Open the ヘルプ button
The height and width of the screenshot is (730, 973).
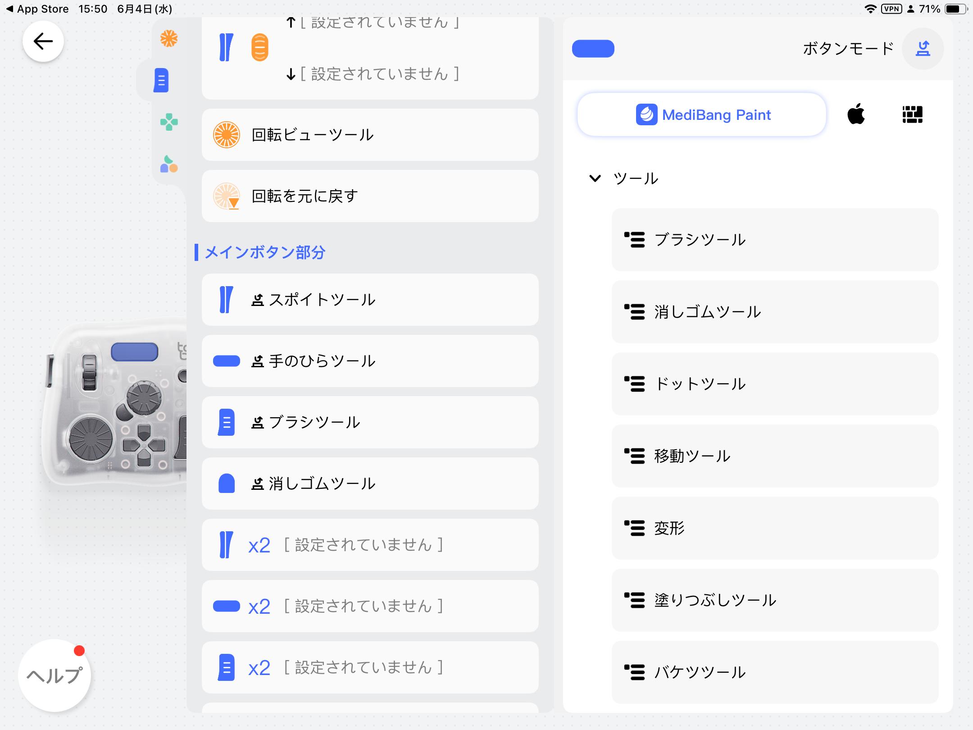pos(55,675)
